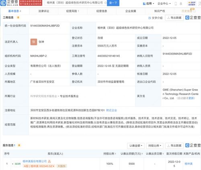Screen dimensions: 201x170
Task: Click the 专业技术服务业 industry text
Action: click(69, 96)
